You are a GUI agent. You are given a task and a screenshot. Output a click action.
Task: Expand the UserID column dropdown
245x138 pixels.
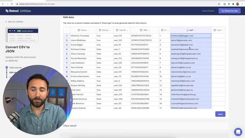pos(127,30)
